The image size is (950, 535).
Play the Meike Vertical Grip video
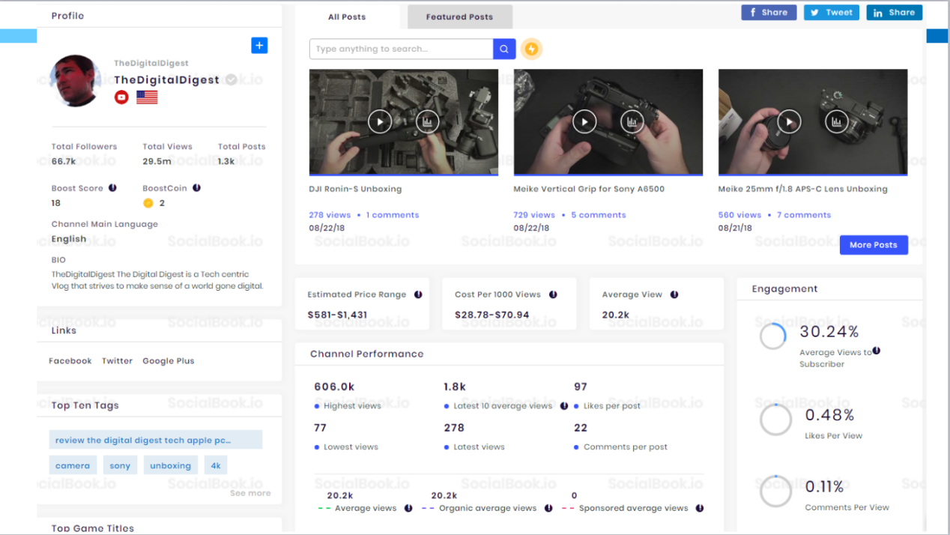point(584,121)
